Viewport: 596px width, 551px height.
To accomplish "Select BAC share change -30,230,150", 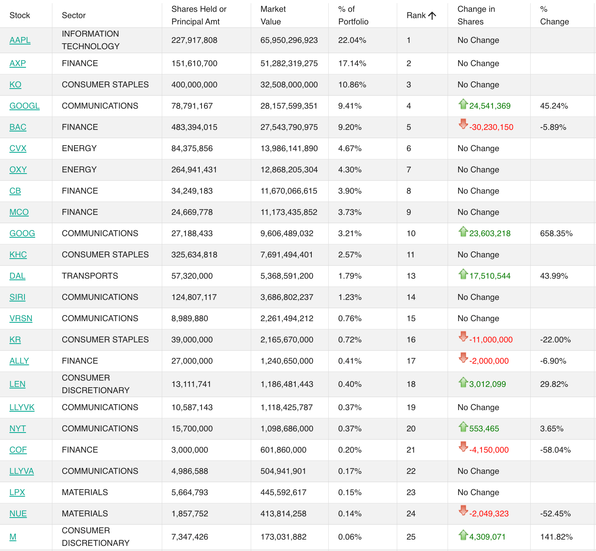I will point(491,127).
